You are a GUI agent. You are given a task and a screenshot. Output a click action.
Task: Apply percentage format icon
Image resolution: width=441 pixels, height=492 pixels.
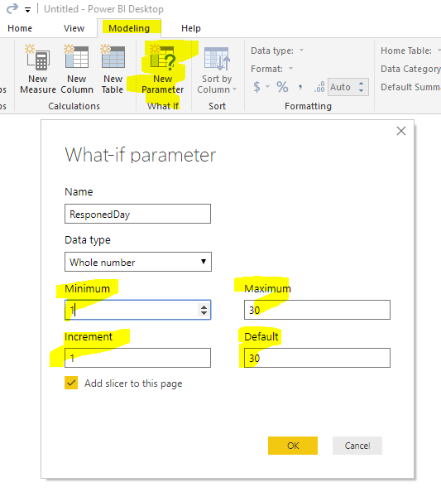(282, 87)
